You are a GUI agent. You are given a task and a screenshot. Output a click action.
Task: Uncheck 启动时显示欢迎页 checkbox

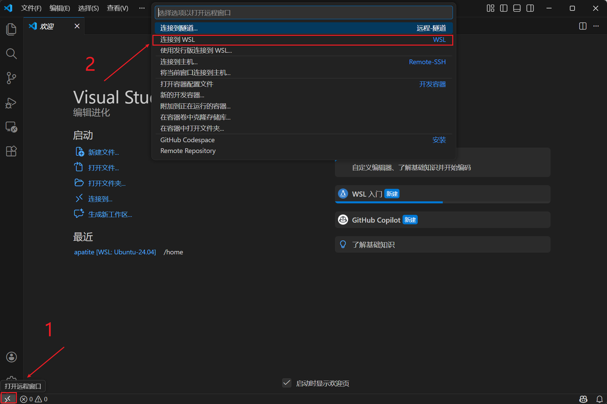tap(287, 383)
